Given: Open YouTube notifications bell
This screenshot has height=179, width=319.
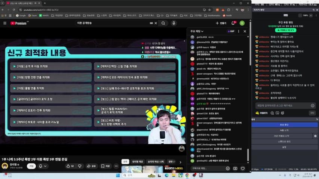Looking at the screenshot, I should 233,23.
